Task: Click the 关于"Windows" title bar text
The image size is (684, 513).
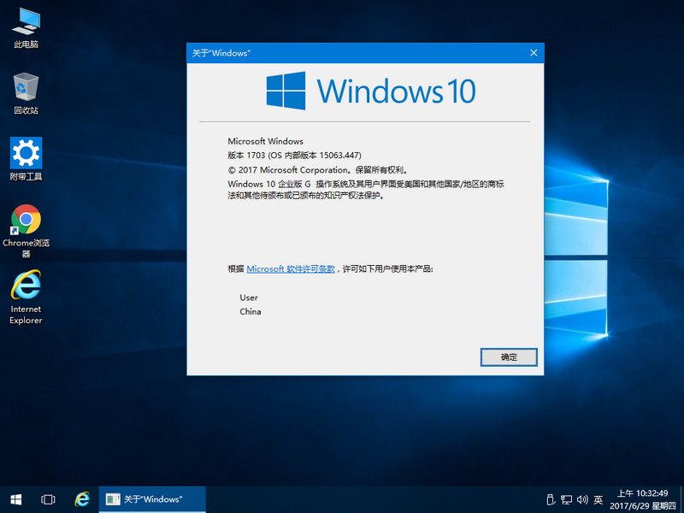Action: 221,53
